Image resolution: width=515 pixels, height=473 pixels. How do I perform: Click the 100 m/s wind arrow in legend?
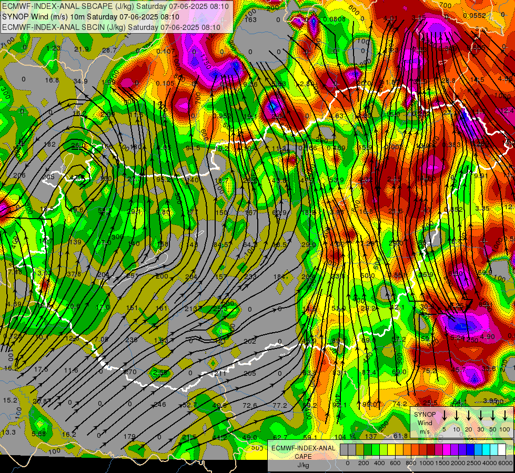505,415
